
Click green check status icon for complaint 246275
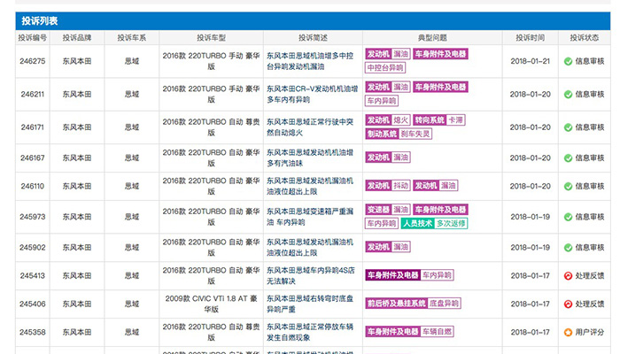[x=569, y=61]
